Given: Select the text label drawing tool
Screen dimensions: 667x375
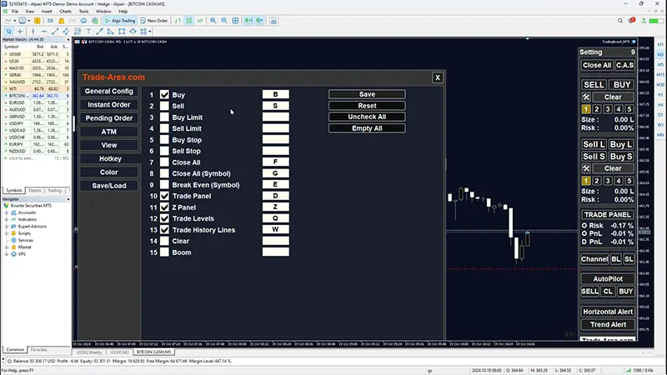Looking at the screenshot, I should (87, 32).
